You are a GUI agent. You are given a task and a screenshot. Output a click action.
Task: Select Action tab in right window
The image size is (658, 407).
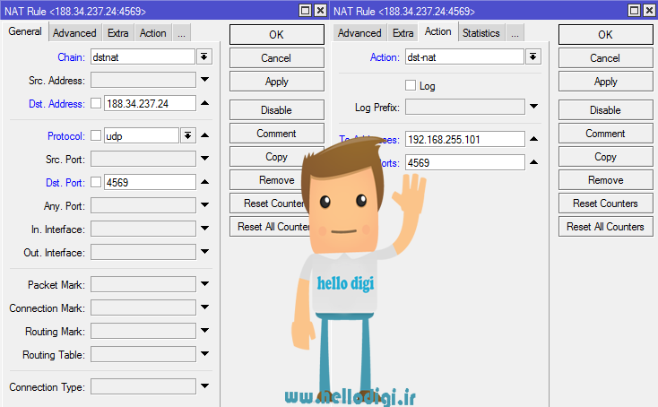[x=437, y=31]
